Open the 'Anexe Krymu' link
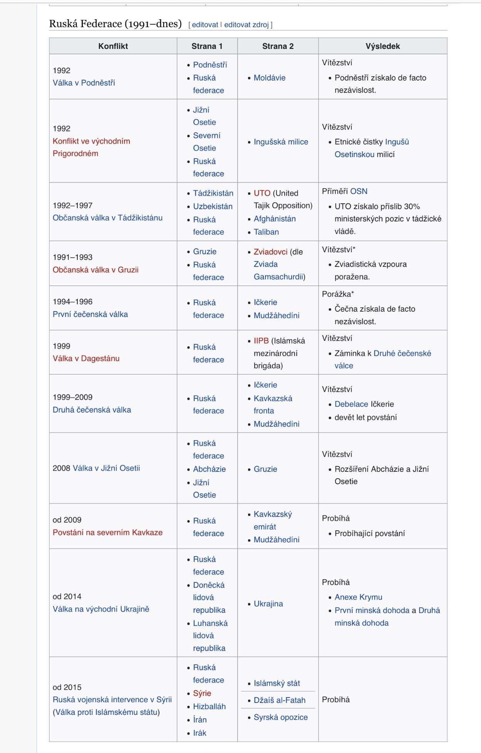Screen dimensions: 481x753 point(358,597)
